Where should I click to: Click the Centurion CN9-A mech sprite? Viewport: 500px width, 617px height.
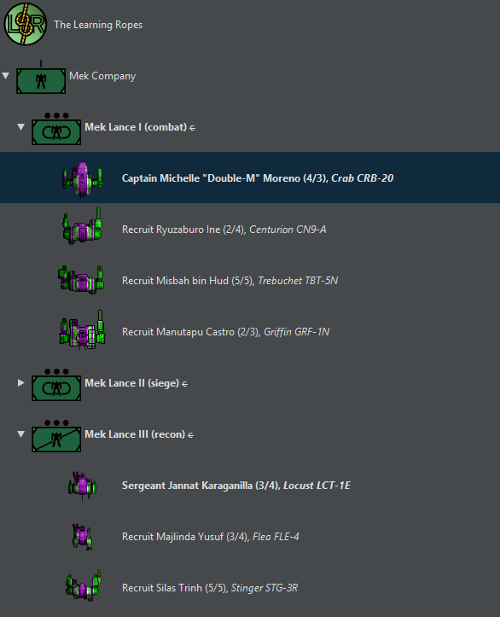click(x=82, y=227)
